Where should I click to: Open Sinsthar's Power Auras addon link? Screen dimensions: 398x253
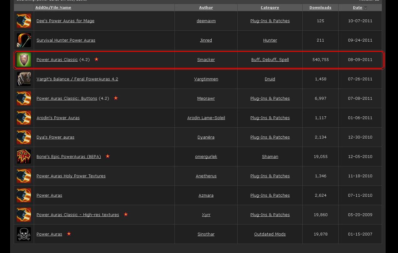click(49, 234)
